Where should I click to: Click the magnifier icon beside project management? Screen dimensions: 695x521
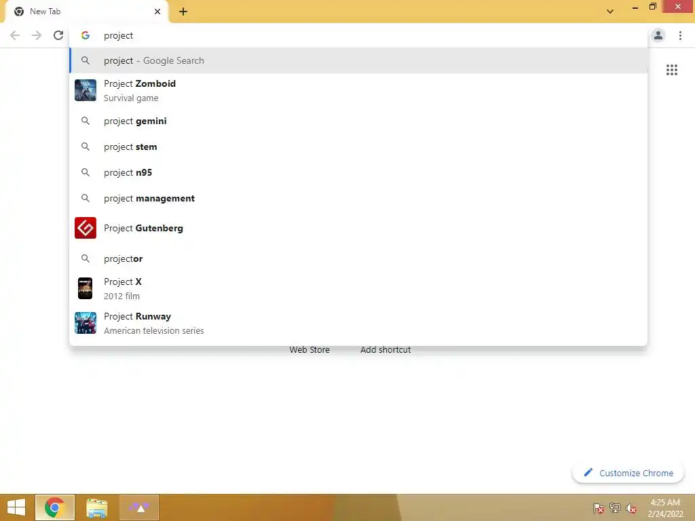pos(85,198)
